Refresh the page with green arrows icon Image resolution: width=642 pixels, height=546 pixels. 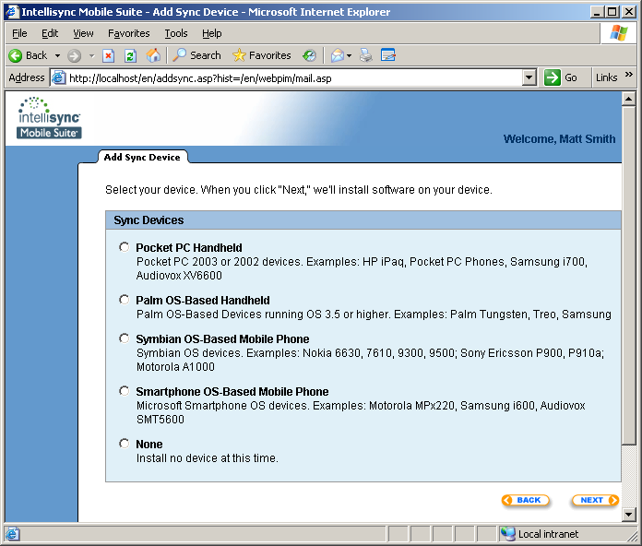(x=130, y=55)
